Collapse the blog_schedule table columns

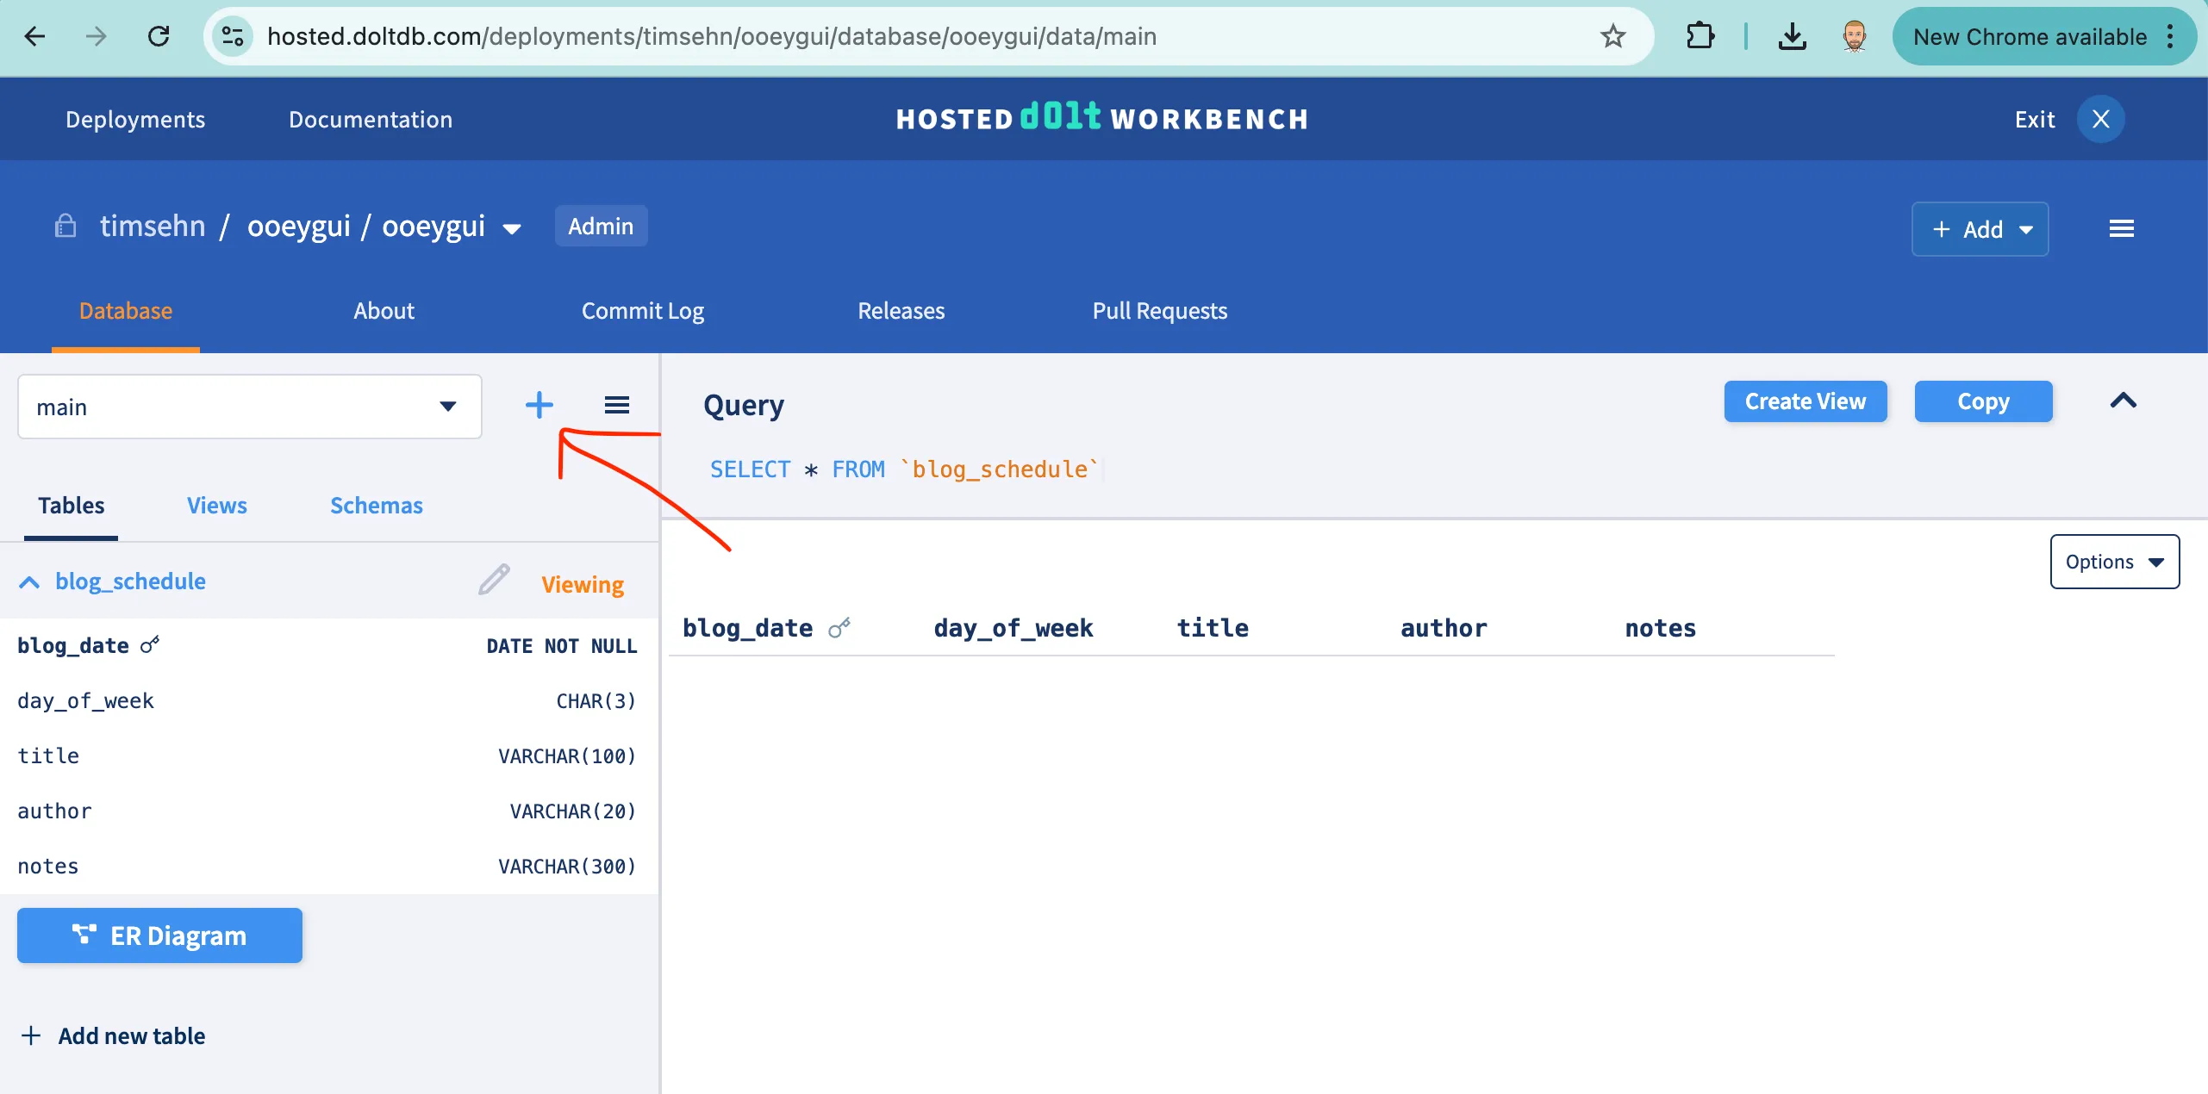click(x=29, y=581)
